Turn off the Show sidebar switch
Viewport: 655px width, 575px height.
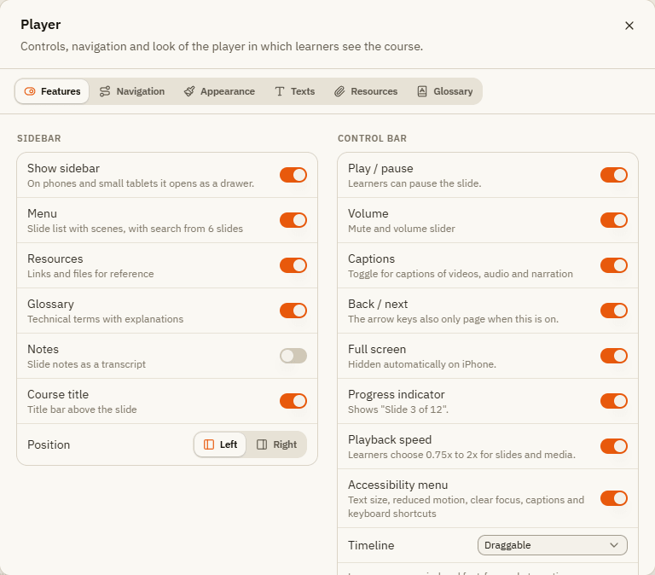(293, 175)
